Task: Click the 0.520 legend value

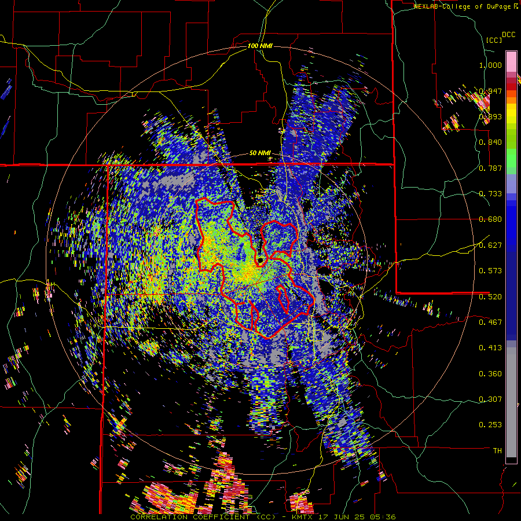Action: (490, 297)
